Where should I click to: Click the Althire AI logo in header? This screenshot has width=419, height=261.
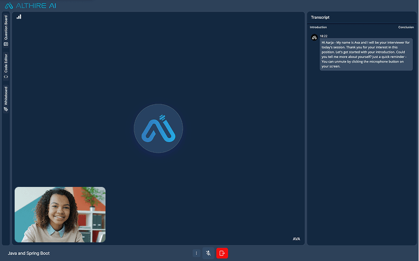coord(30,6)
